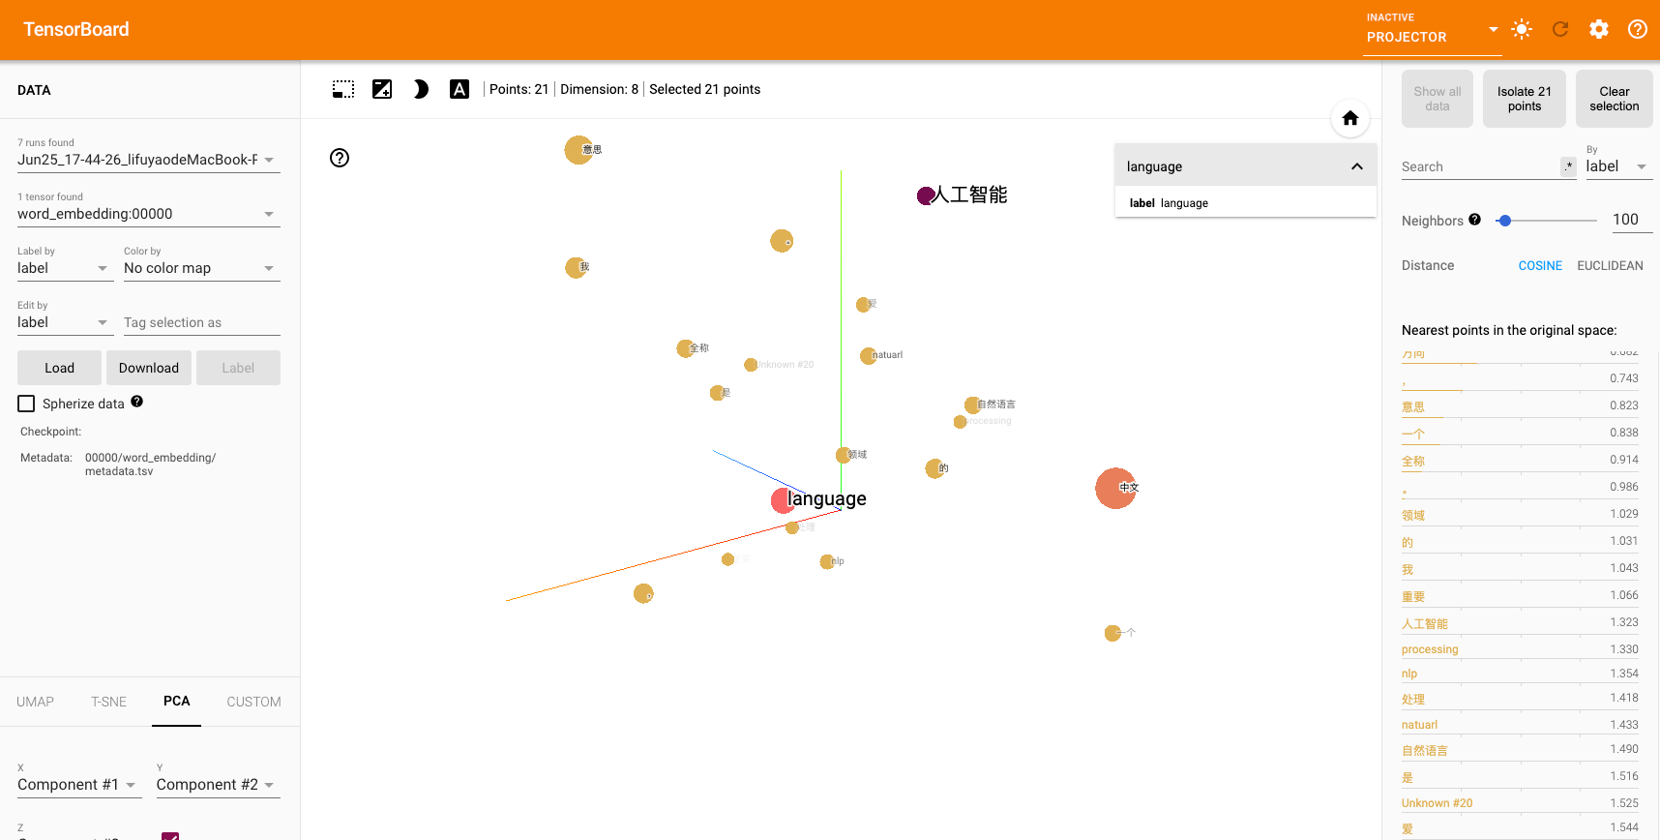Reset zoom with the home icon
Image resolution: width=1660 pixels, height=840 pixels.
click(x=1350, y=119)
